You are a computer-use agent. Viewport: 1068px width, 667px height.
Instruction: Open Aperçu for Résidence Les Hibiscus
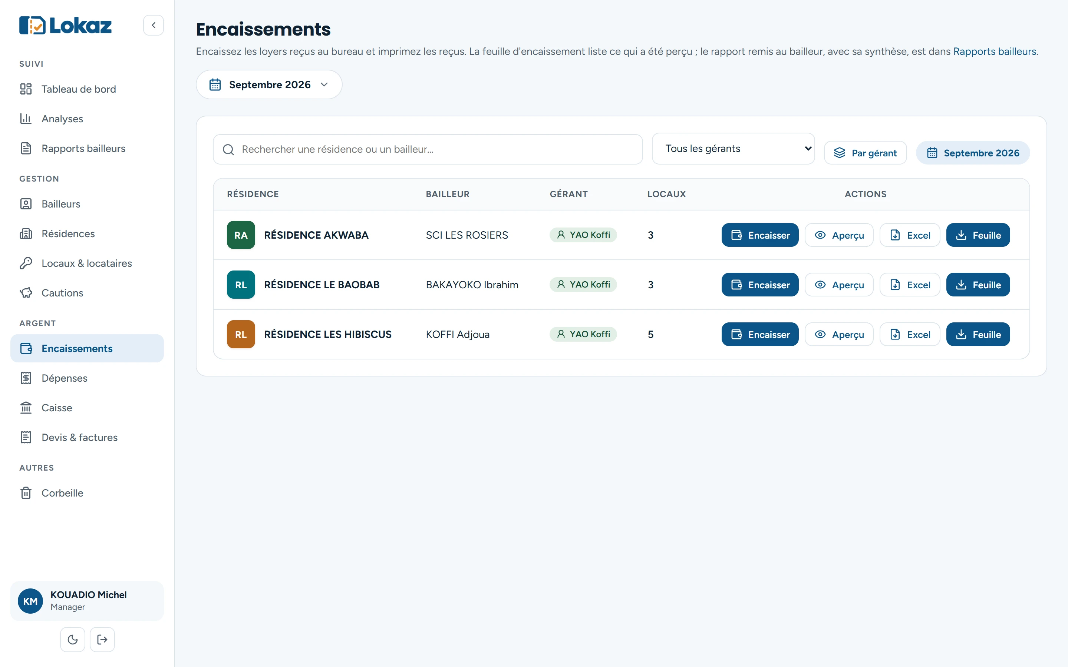pyautogui.click(x=838, y=334)
